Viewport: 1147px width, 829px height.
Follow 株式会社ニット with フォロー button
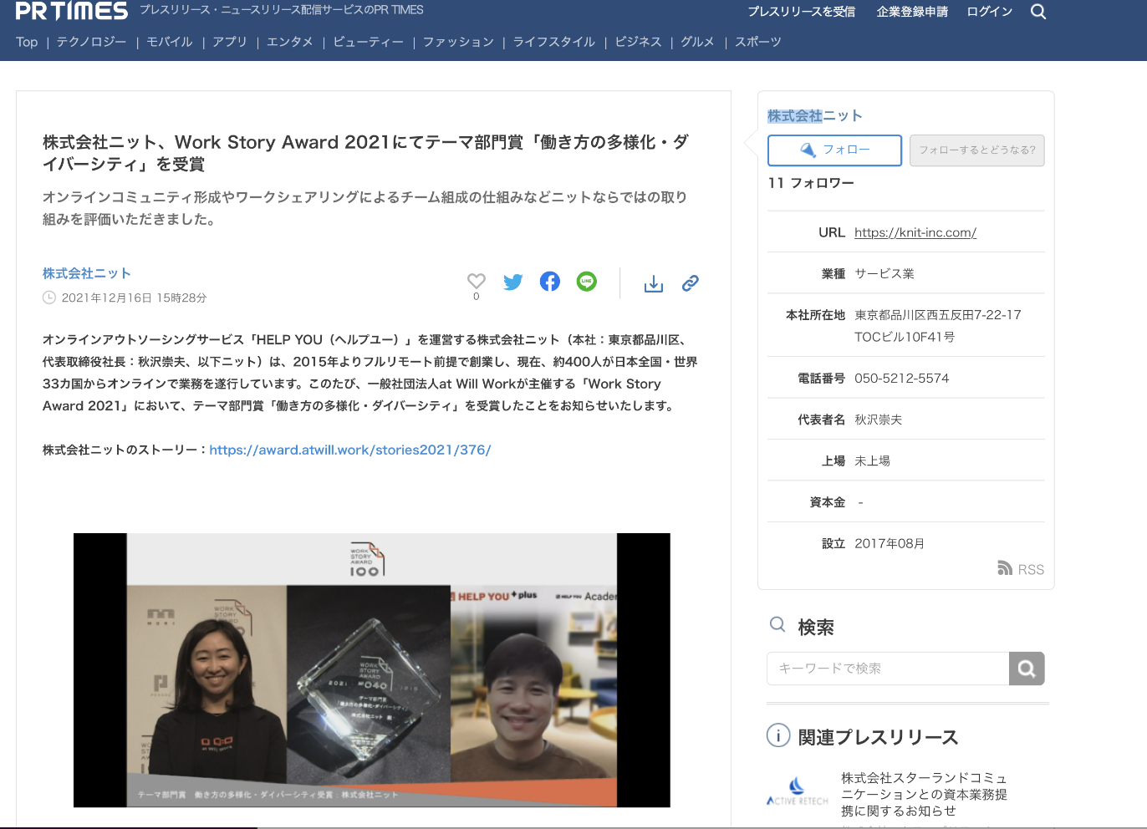pos(834,150)
